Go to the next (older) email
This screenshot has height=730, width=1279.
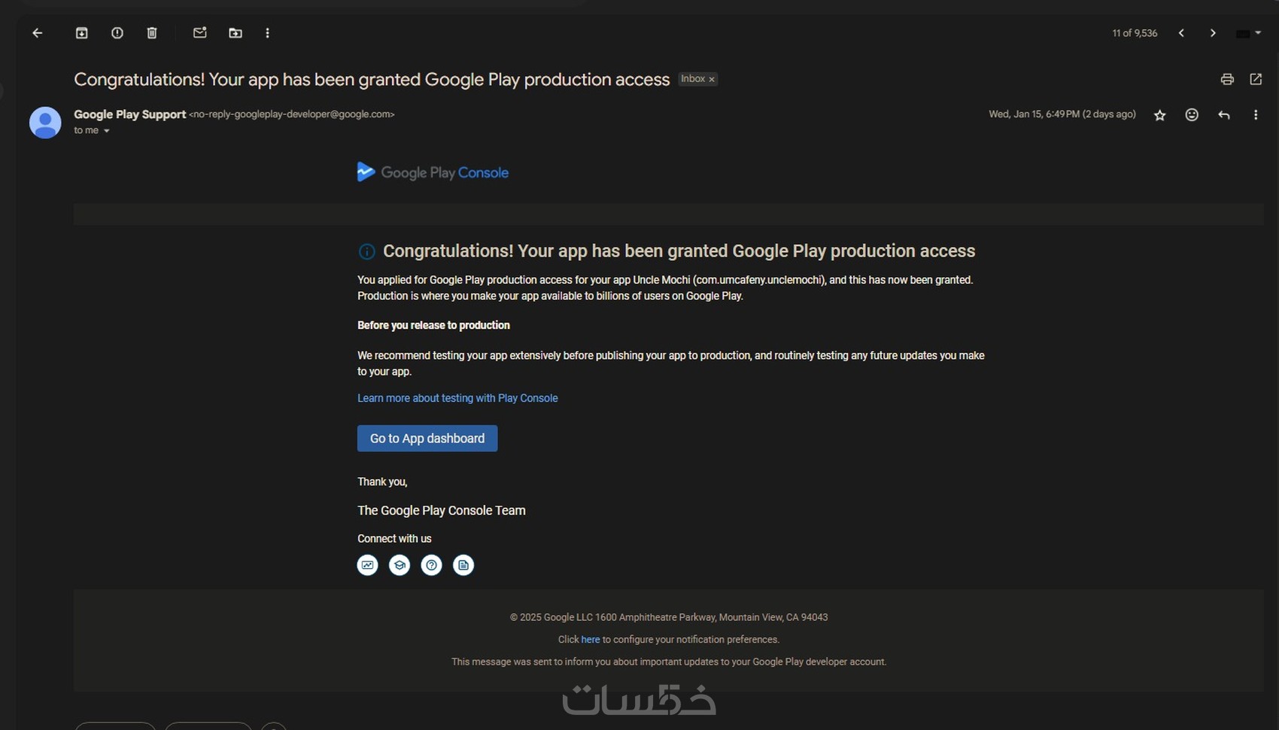click(1213, 33)
